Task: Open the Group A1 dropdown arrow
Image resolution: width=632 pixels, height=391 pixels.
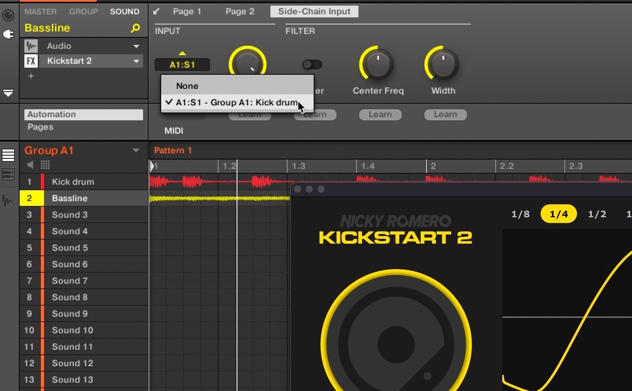Action: point(136,151)
